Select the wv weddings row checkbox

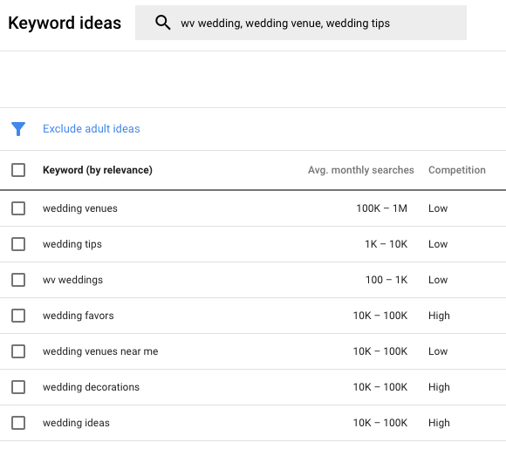pyautogui.click(x=18, y=280)
